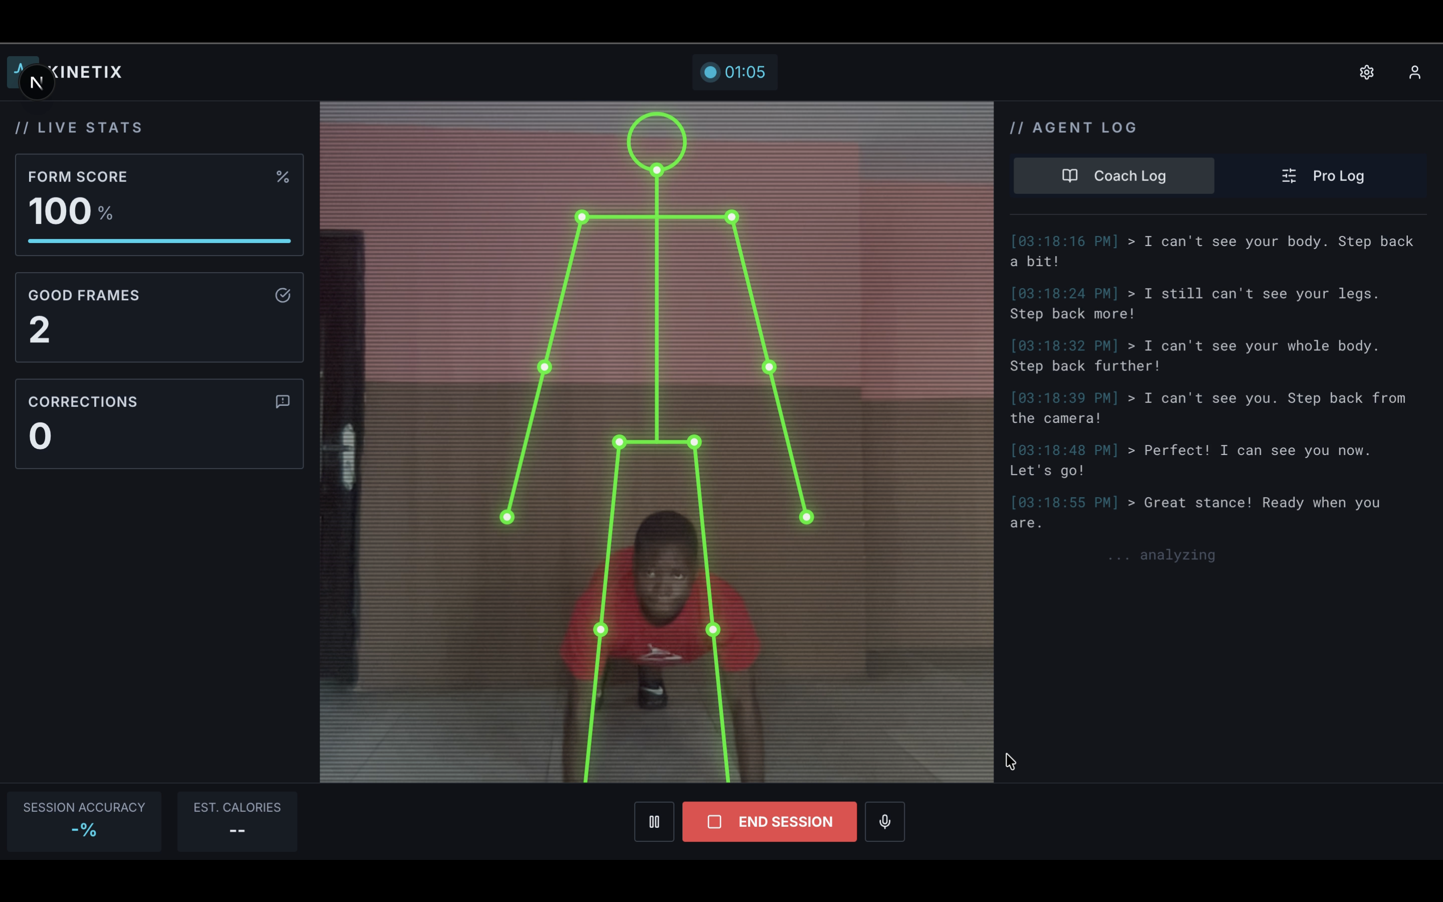Pause the live session
Viewport: 1443px width, 902px height.
pyautogui.click(x=654, y=821)
